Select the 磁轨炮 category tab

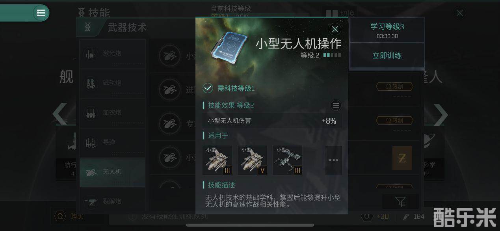112,83
